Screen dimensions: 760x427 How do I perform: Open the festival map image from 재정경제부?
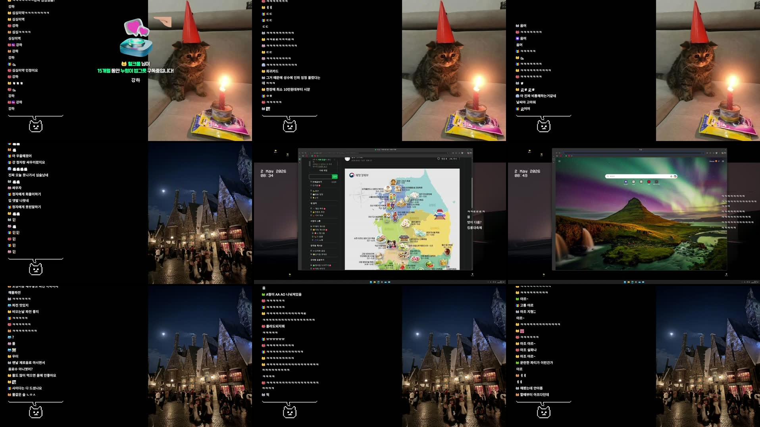tap(402, 219)
